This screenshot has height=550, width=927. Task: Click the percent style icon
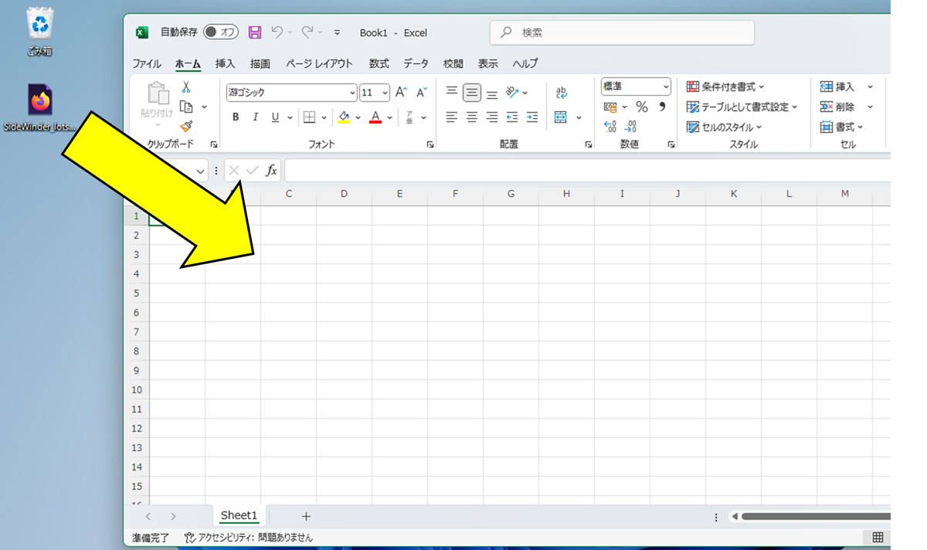coord(642,107)
